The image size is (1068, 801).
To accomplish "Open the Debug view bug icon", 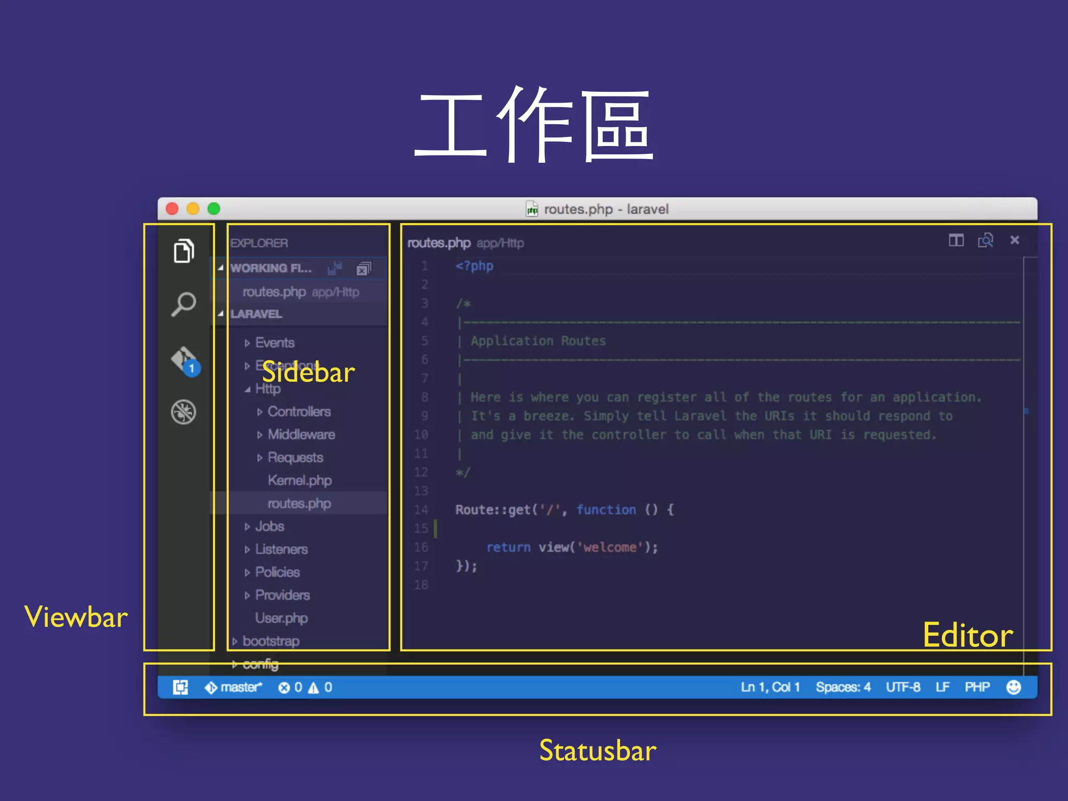I will tap(184, 412).
